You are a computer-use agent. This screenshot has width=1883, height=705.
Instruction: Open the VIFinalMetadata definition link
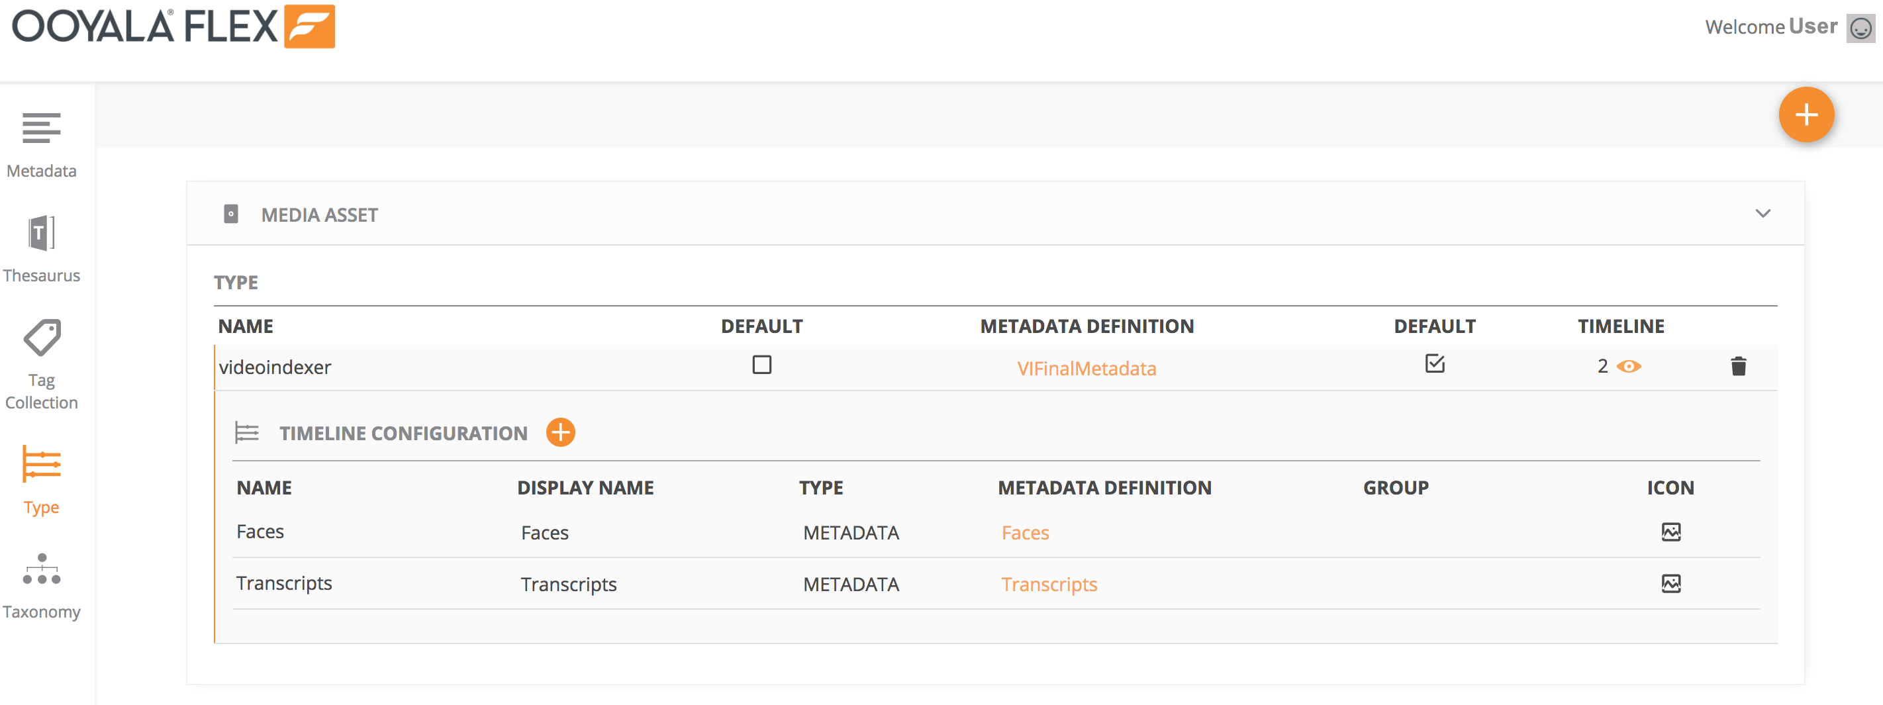point(1086,368)
